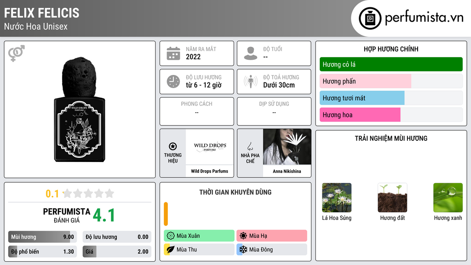Click the Perfumista 4.1 rating score
This screenshot has height=265, width=471.
(x=103, y=215)
